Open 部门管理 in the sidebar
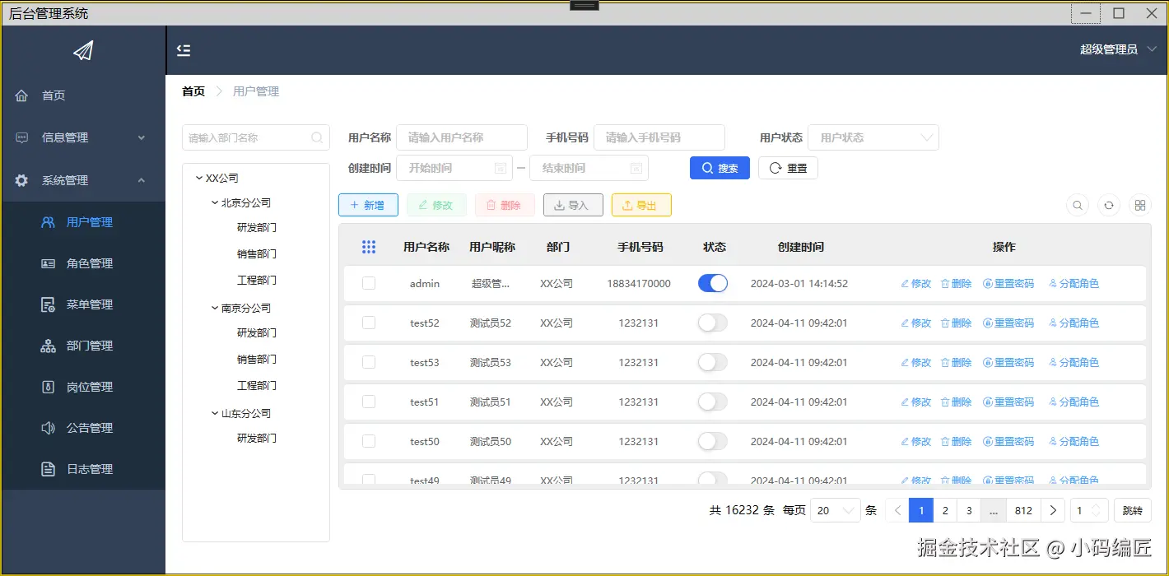The height and width of the screenshot is (576, 1169). 82,346
